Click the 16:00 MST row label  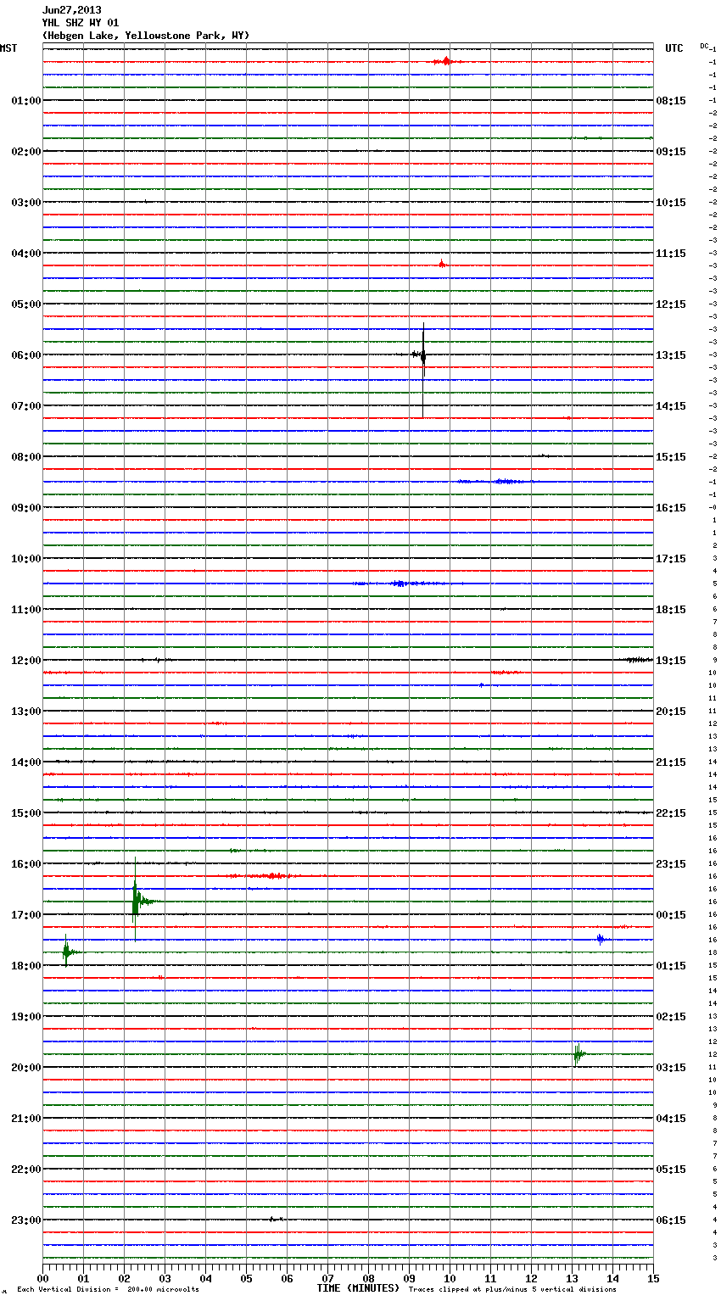pyautogui.click(x=26, y=864)
